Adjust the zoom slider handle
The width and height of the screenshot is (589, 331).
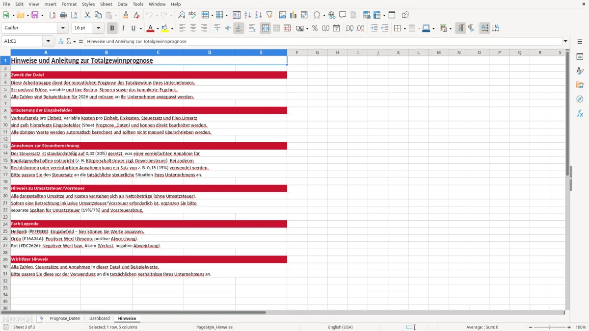tap(550, 327)
